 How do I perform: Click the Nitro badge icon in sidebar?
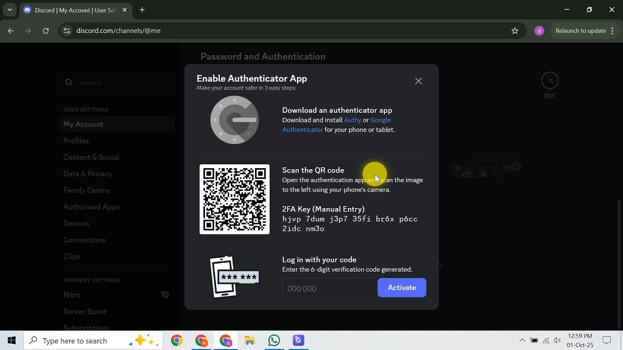[165, 295]
